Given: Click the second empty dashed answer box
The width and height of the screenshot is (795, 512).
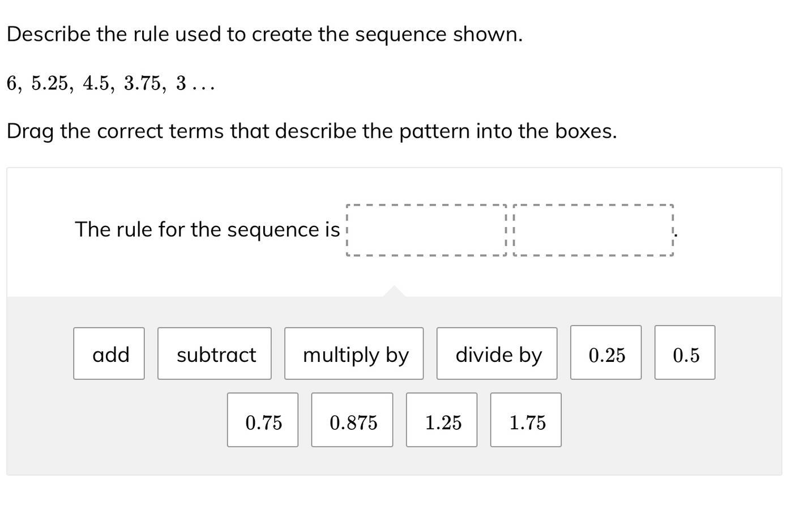Looking at the screenshot, I should tap(593, 231).
